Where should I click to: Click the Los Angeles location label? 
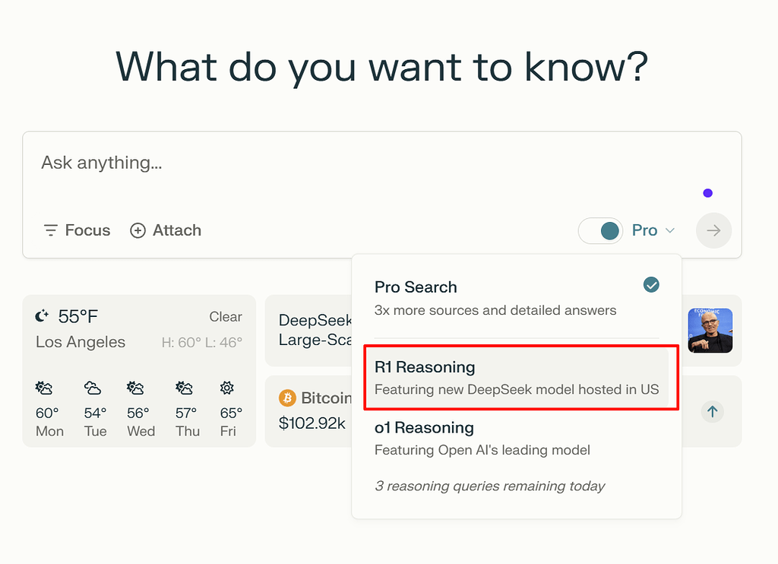point(81,342)
